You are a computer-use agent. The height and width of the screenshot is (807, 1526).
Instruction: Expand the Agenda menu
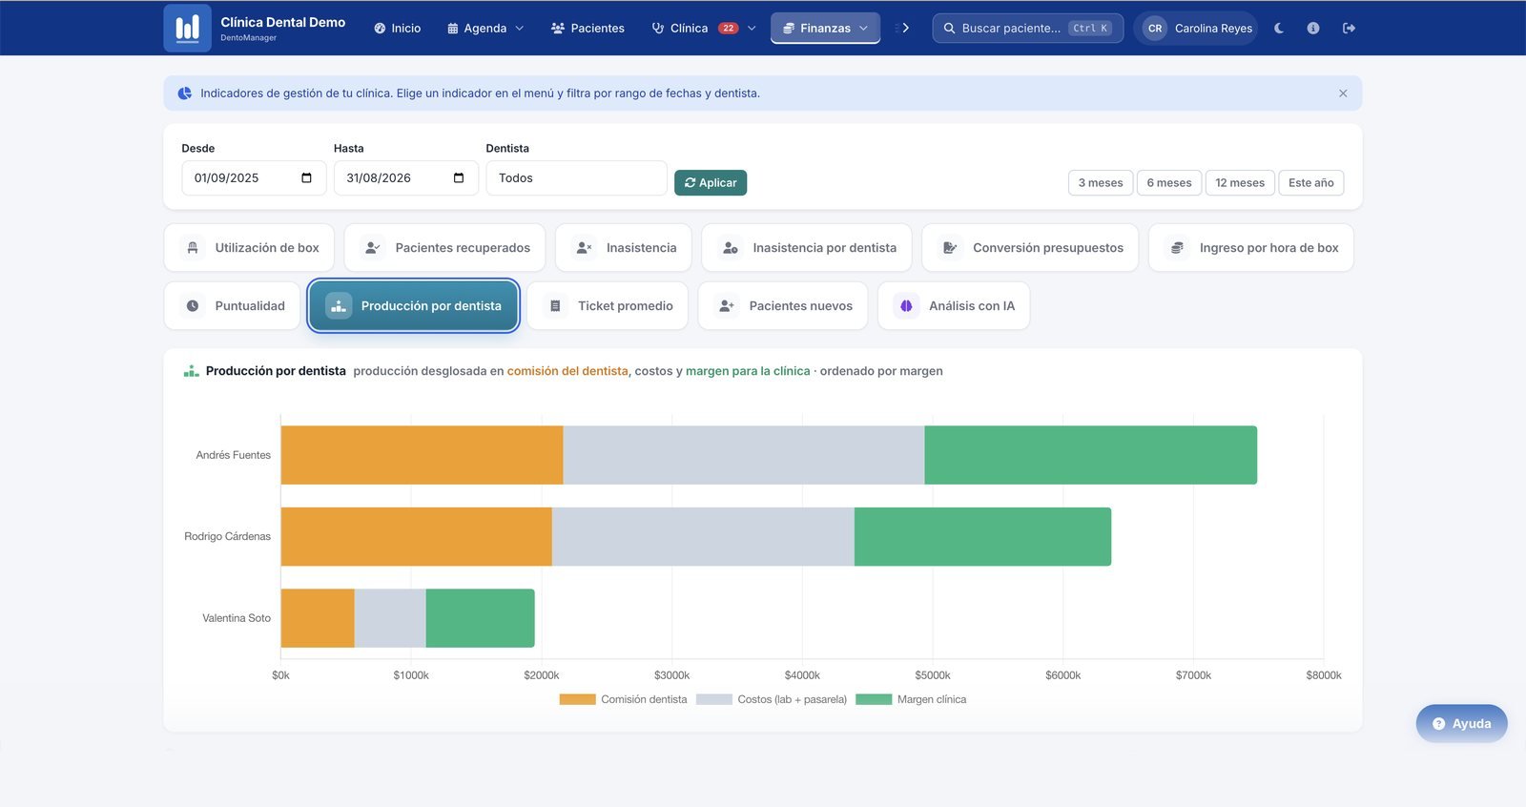point(485,29)
